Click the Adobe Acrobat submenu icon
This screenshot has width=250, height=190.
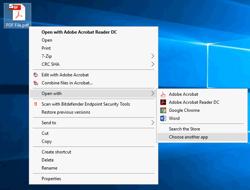pyautogui.click(x=163, y=94)
